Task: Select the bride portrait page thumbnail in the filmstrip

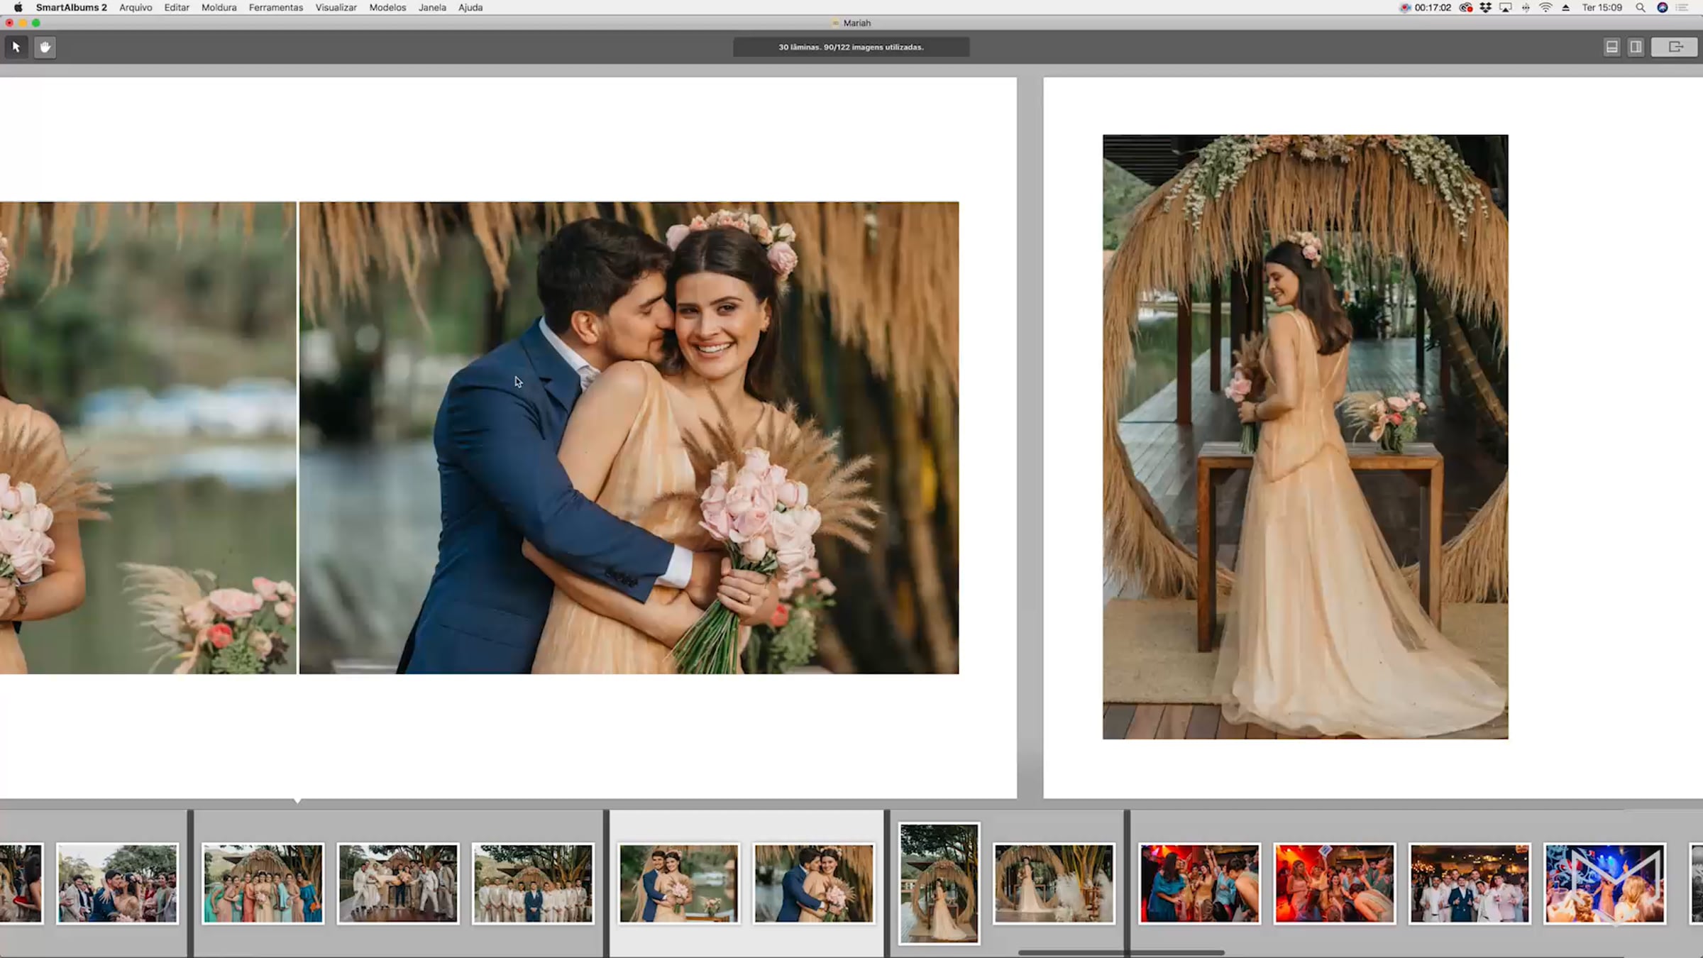Action: pos(939,883)
